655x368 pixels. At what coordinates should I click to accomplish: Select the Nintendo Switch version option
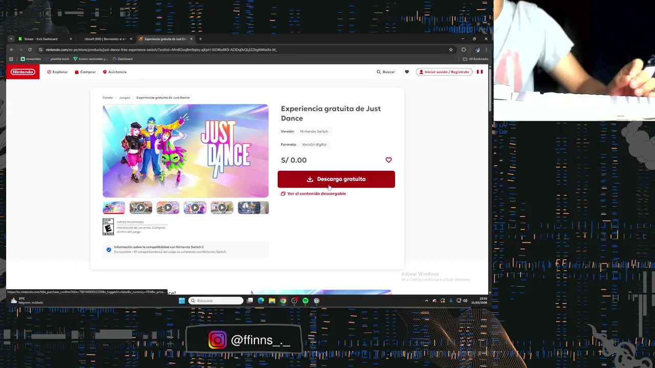pos(314,131)
